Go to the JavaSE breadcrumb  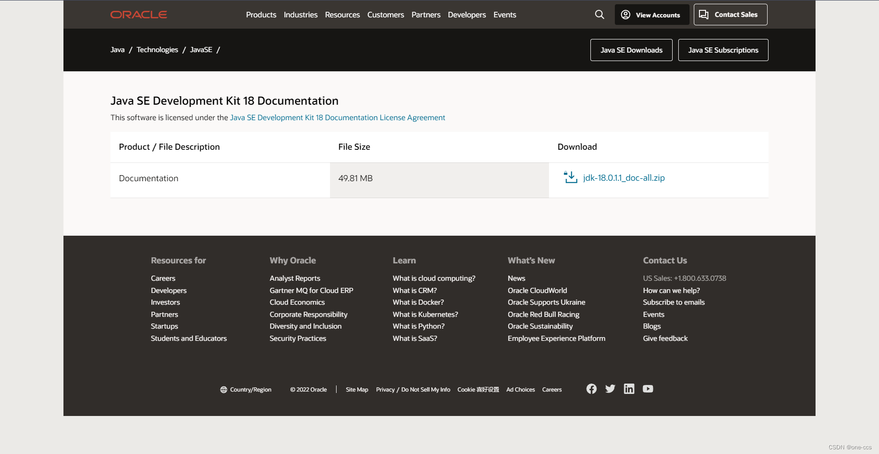pos(201,50)
